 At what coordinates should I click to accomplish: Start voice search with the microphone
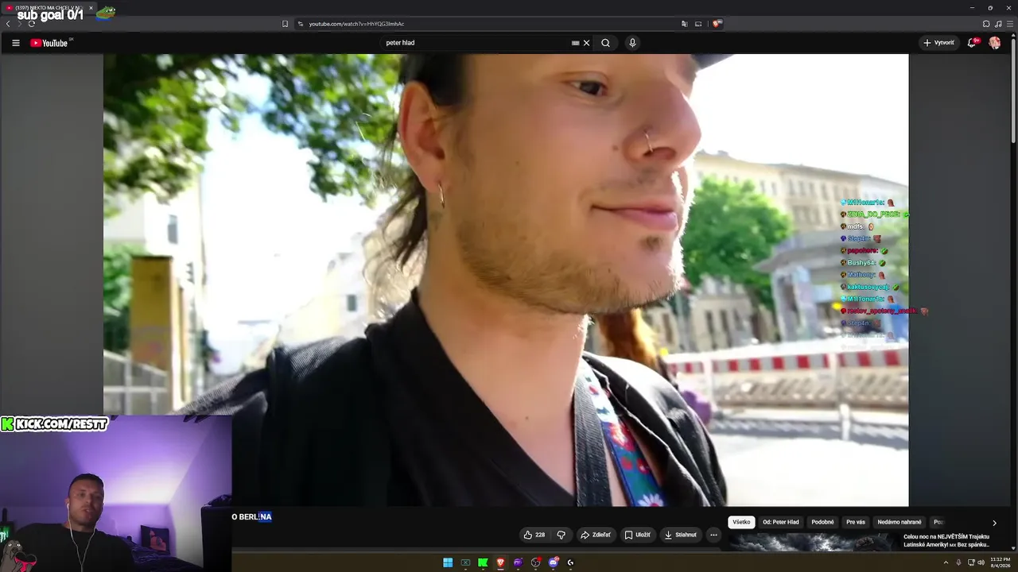pyautogui.click(x=632, y=43)
